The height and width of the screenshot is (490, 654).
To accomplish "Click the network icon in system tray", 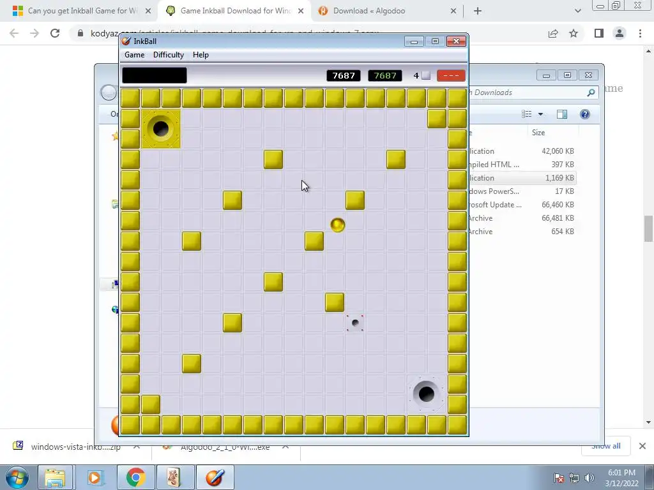I will tap(574, 477).
